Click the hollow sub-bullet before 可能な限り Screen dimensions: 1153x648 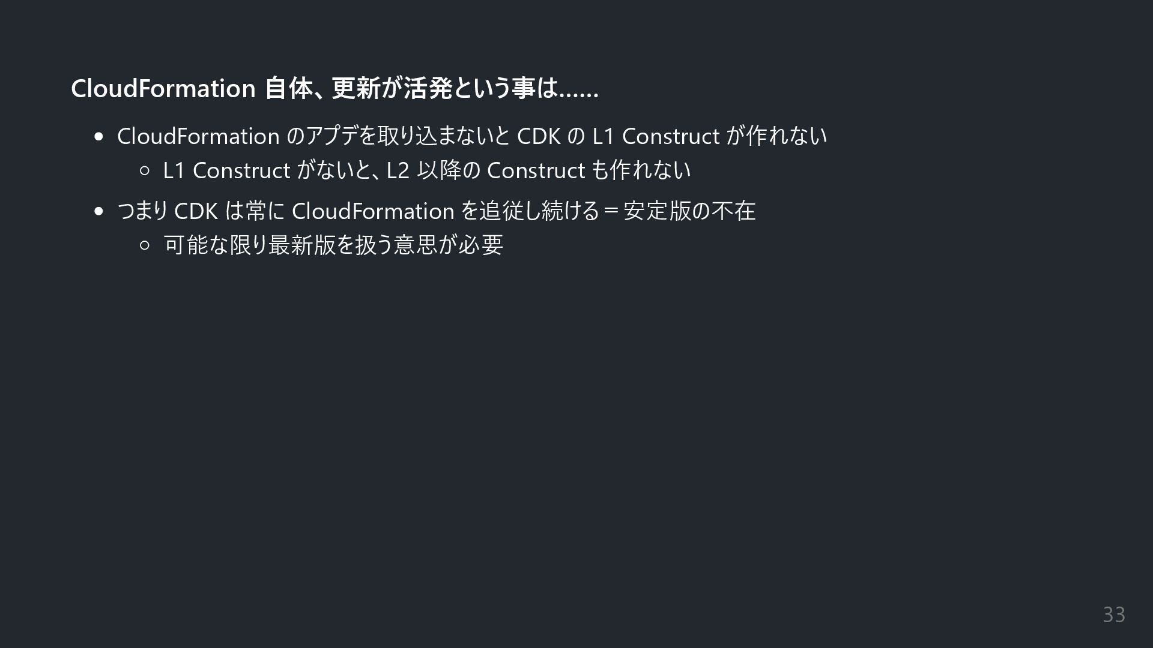144,245
